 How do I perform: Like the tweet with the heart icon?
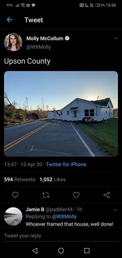(76, 195)
